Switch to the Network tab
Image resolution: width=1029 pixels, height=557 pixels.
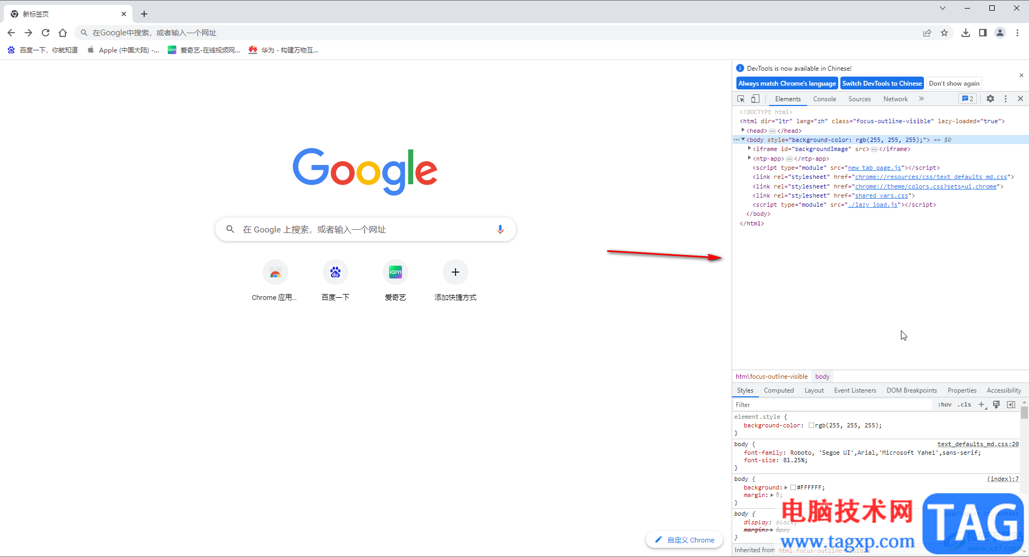(895, 99)
